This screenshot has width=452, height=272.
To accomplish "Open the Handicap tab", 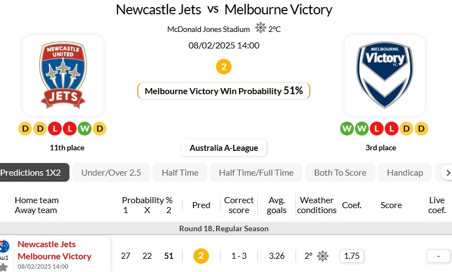I will [405, 172].
